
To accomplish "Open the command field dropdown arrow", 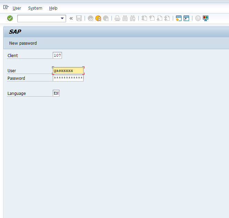I will click(62, 18).
